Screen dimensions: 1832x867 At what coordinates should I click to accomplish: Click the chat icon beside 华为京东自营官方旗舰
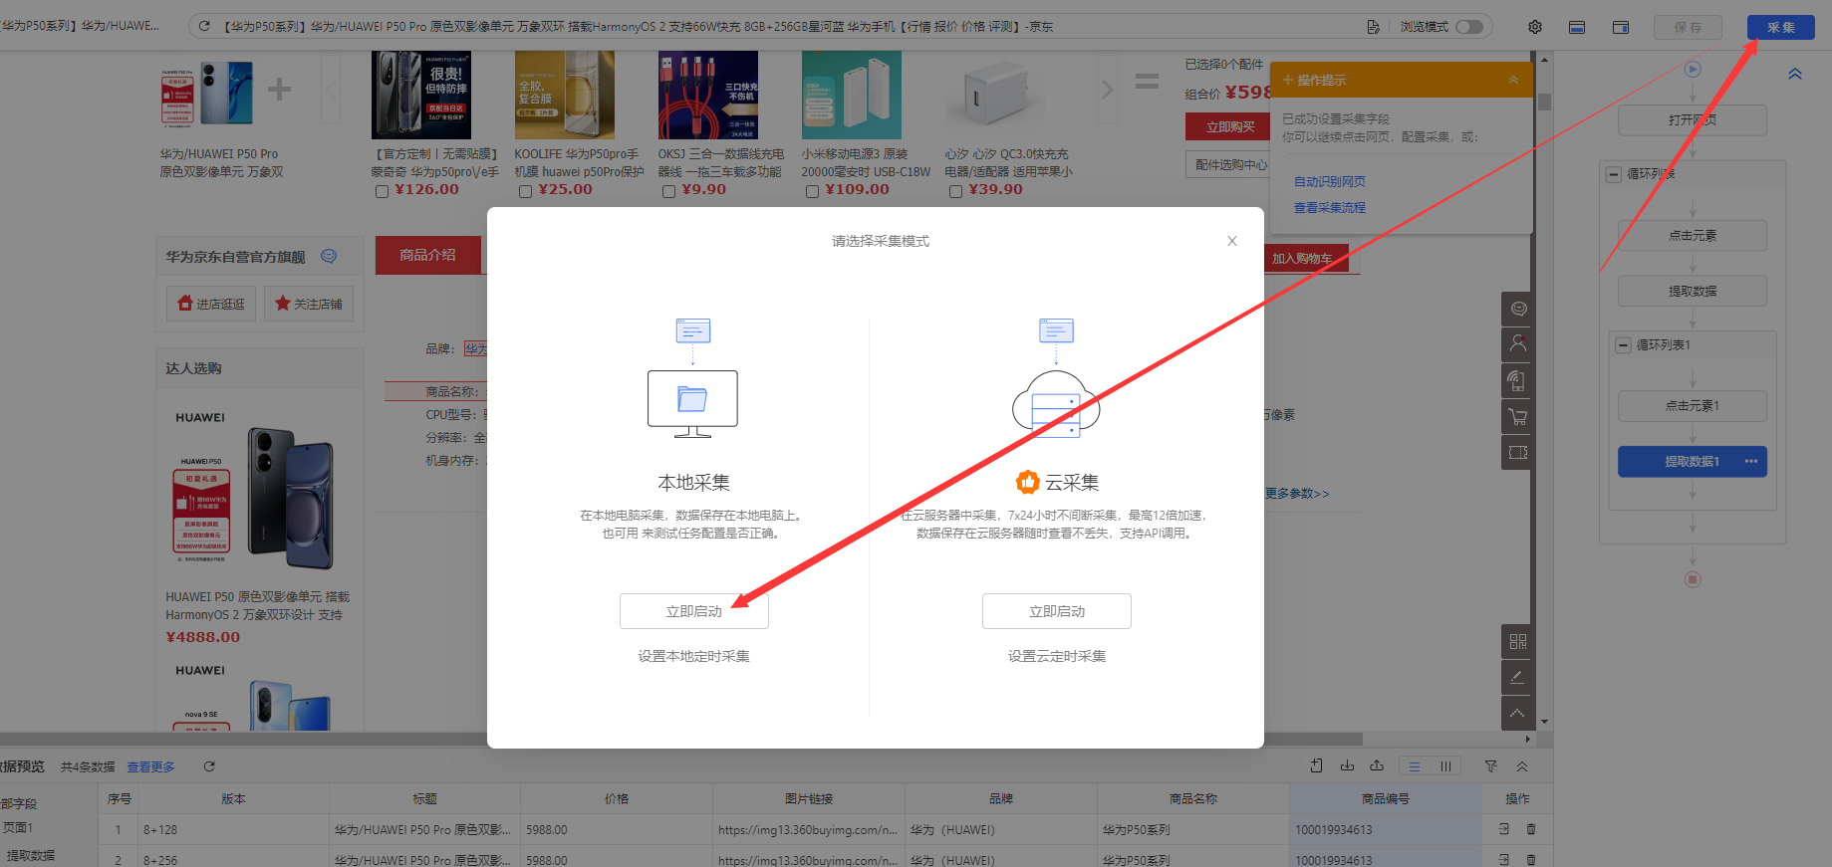[329, 256]
